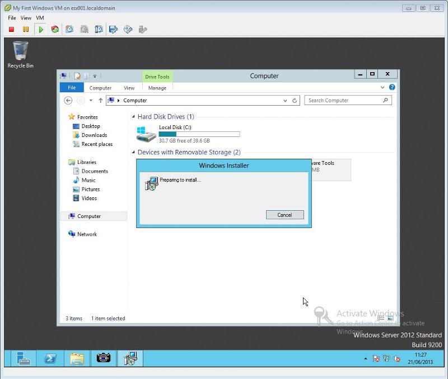Select Libraries in navigation pane
Image resolution: width=448 pixels, height=379 pixels.
tap(87, 162)
